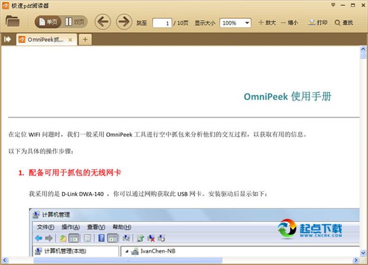Screen dimensions: 368x265
Task: Go to previous page with left arrow
Action: pyautogui.click(x=102, y=22)
